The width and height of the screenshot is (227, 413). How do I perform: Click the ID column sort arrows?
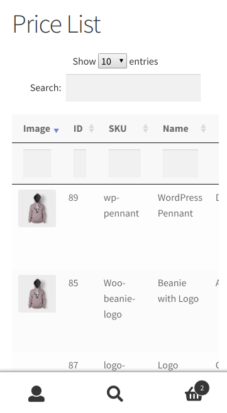(x=91, y=129)
